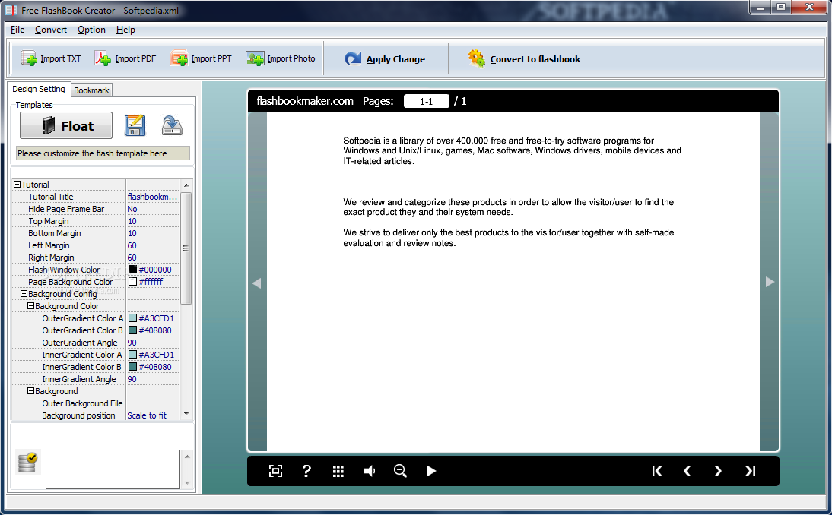Switch to the Bookmark tab
This screenshot has width=832, height=515.
point(91,90)
